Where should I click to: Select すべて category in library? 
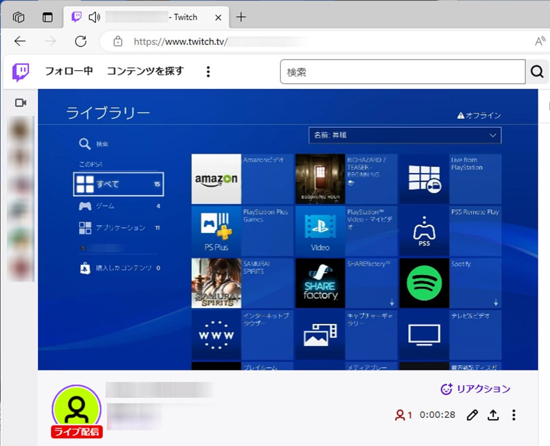119,184
